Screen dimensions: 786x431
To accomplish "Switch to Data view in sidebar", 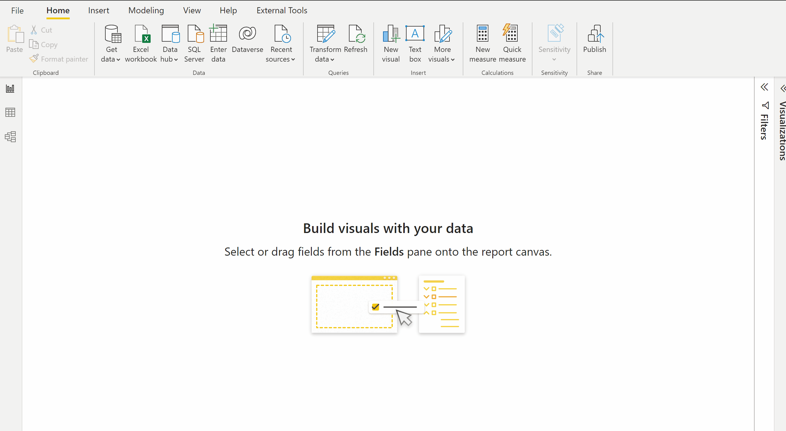I will 10,113.
